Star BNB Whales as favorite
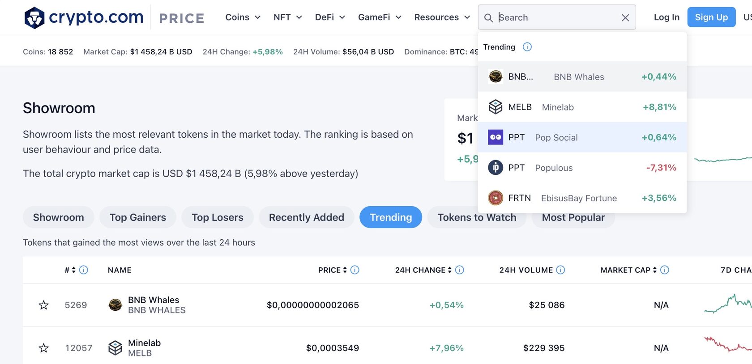 [43, 305]
